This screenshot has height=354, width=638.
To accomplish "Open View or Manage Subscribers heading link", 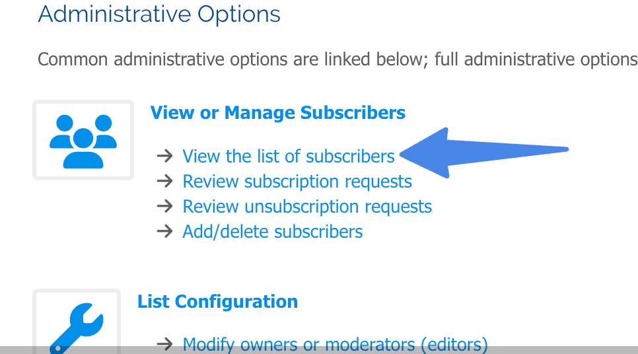I will pos(278,113).
